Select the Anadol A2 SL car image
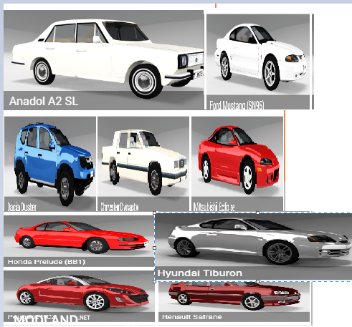This screenshot has height=327, width=352. point(103,60)
